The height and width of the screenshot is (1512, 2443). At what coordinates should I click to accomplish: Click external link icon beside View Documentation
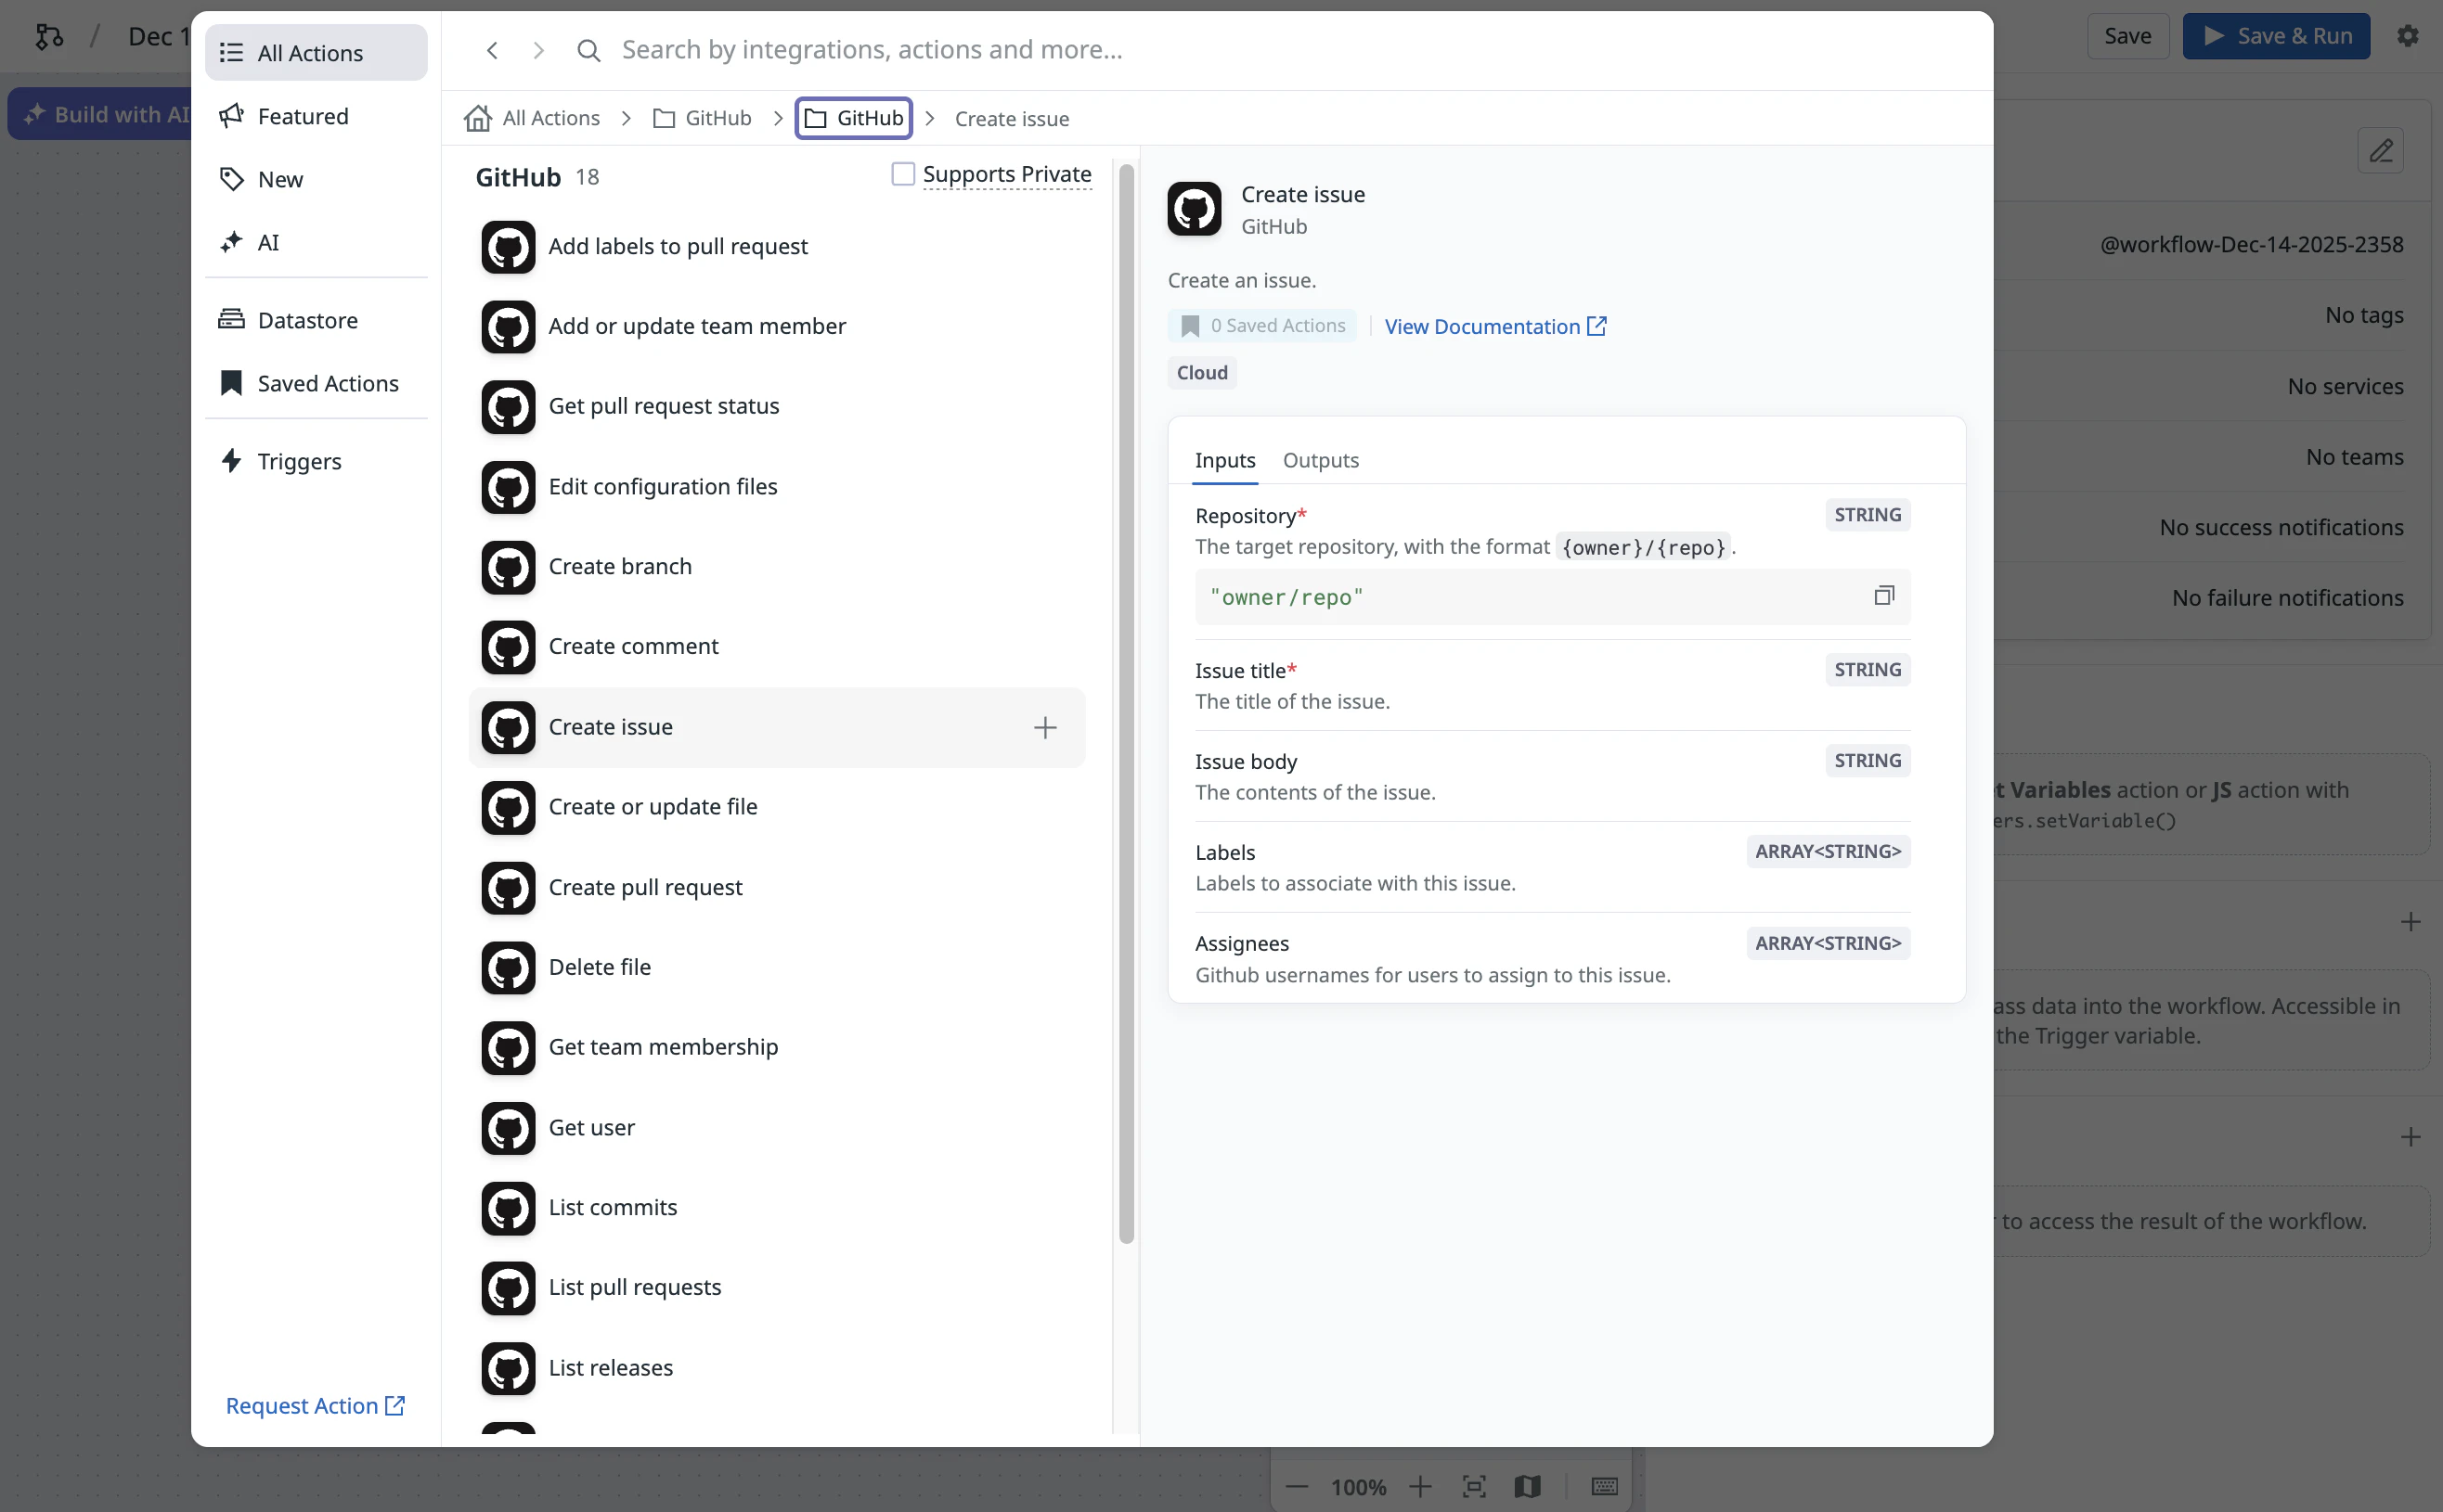[x=1596, y=326]
